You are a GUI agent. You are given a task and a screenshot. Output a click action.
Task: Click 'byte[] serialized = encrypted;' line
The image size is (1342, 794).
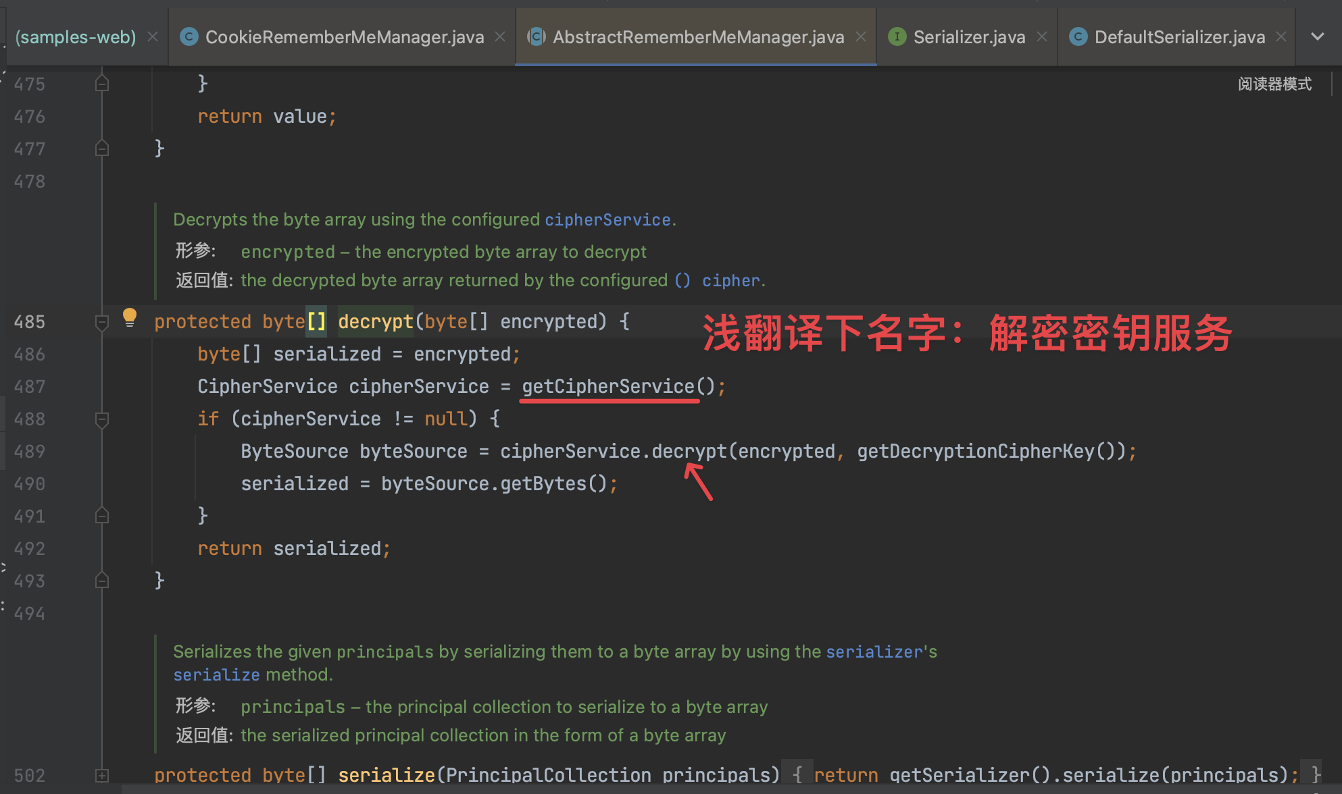click(x=359, y=354)
